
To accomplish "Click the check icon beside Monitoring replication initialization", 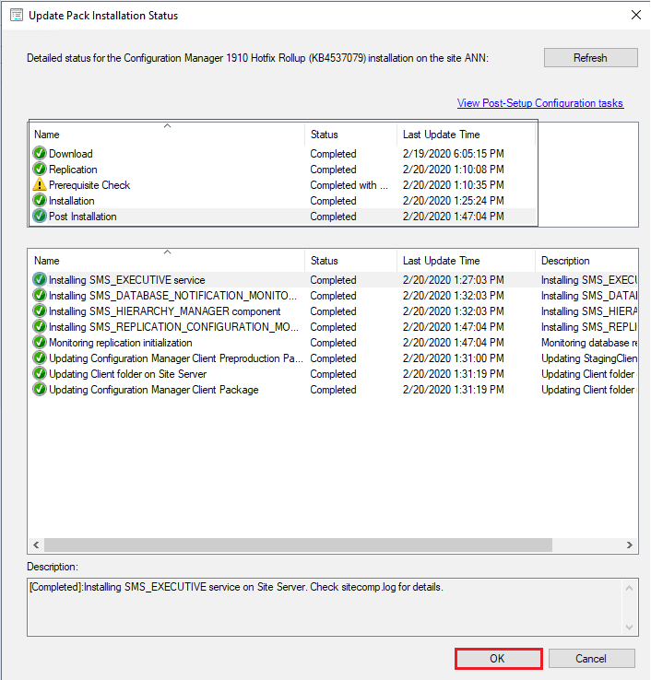I will pyautogui.click(x=40, y=342).
